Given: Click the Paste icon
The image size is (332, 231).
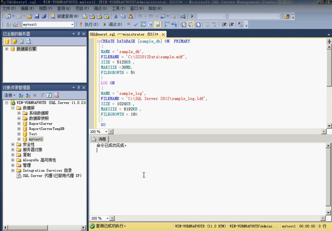Looking at the screenshot, I should (x=130, y=16).
